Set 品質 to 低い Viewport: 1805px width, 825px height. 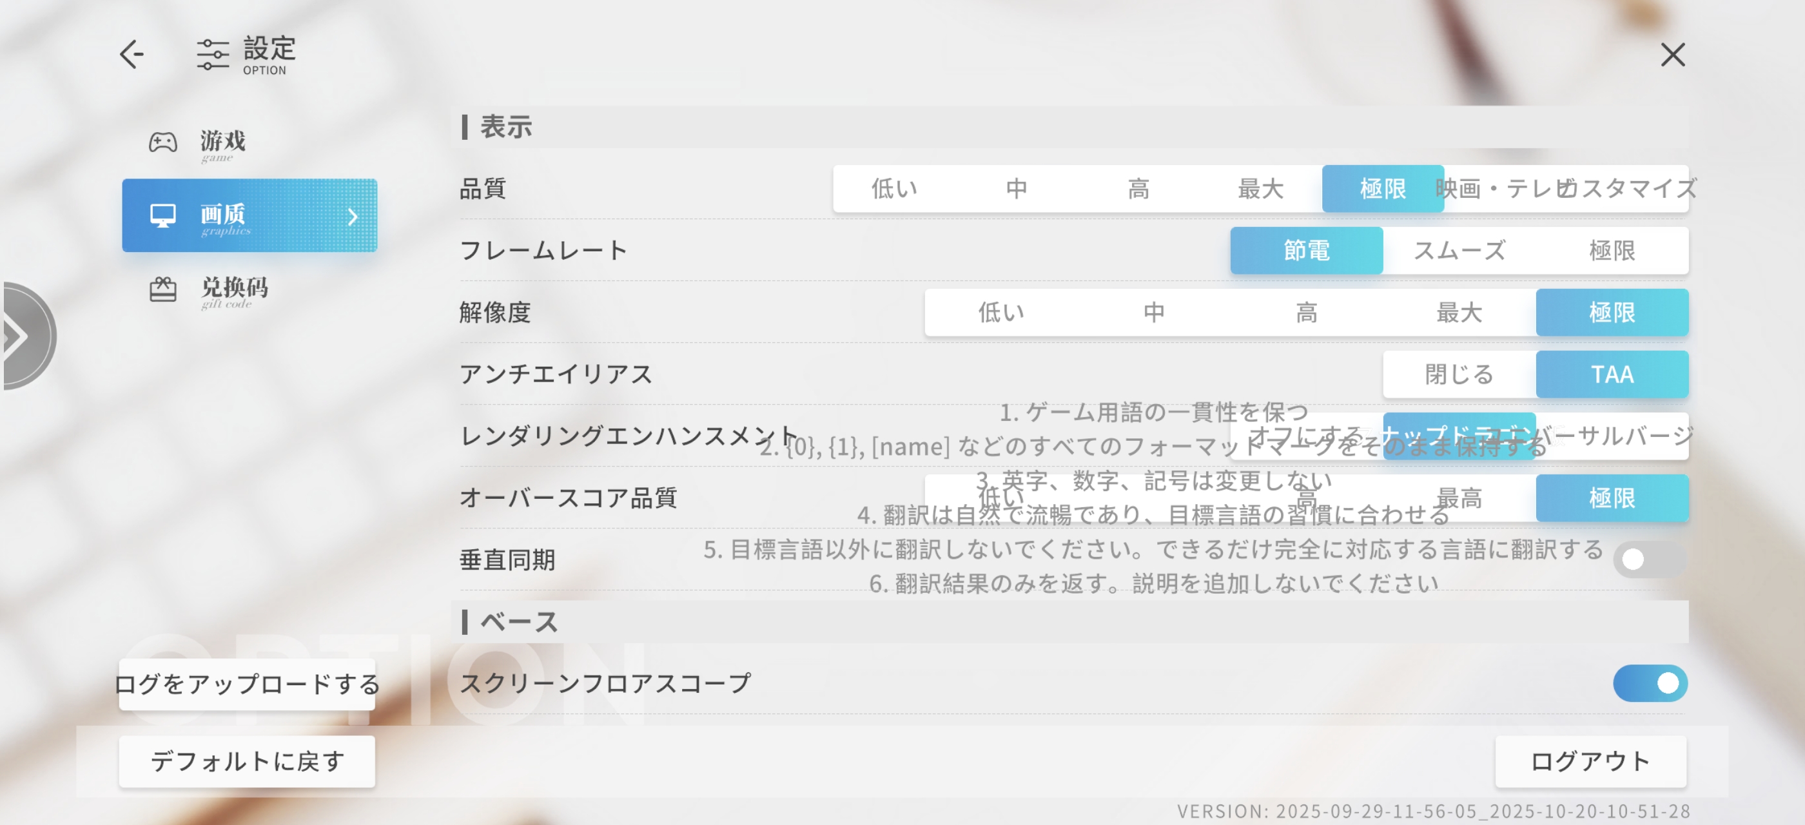click(893, 189)
